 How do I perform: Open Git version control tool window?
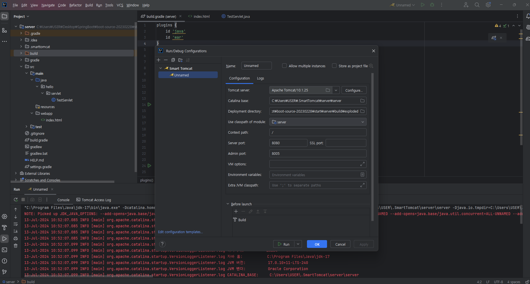coord(4,272)
